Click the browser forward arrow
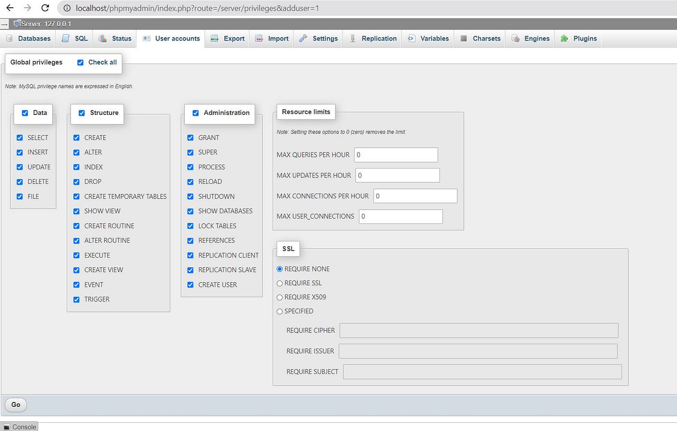677x431 pixels. pyautogui.click(x=28, y=8)
